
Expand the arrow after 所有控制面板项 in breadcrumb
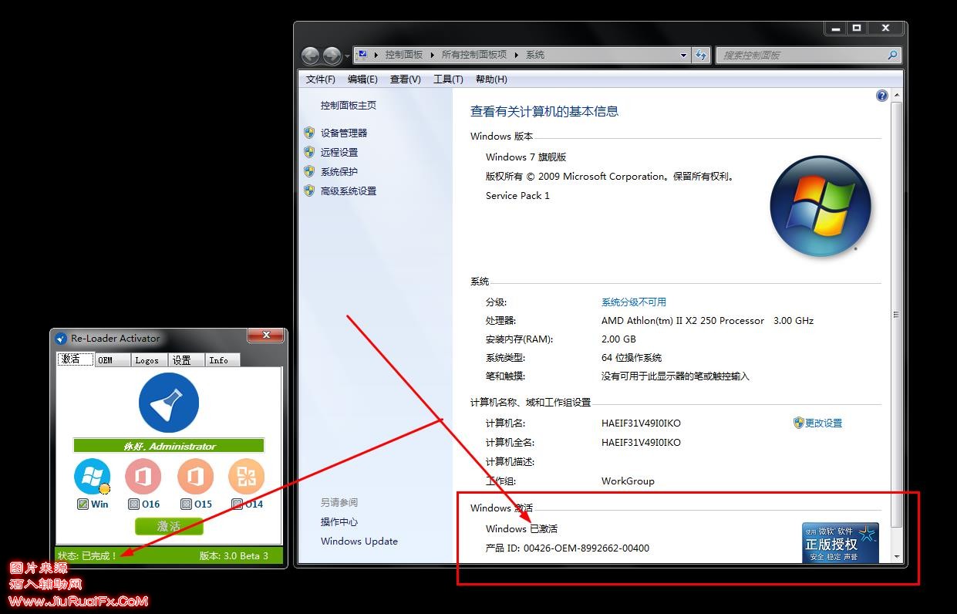[517, 55]
